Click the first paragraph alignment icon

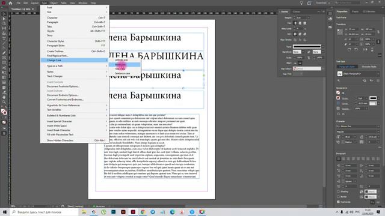339,158
